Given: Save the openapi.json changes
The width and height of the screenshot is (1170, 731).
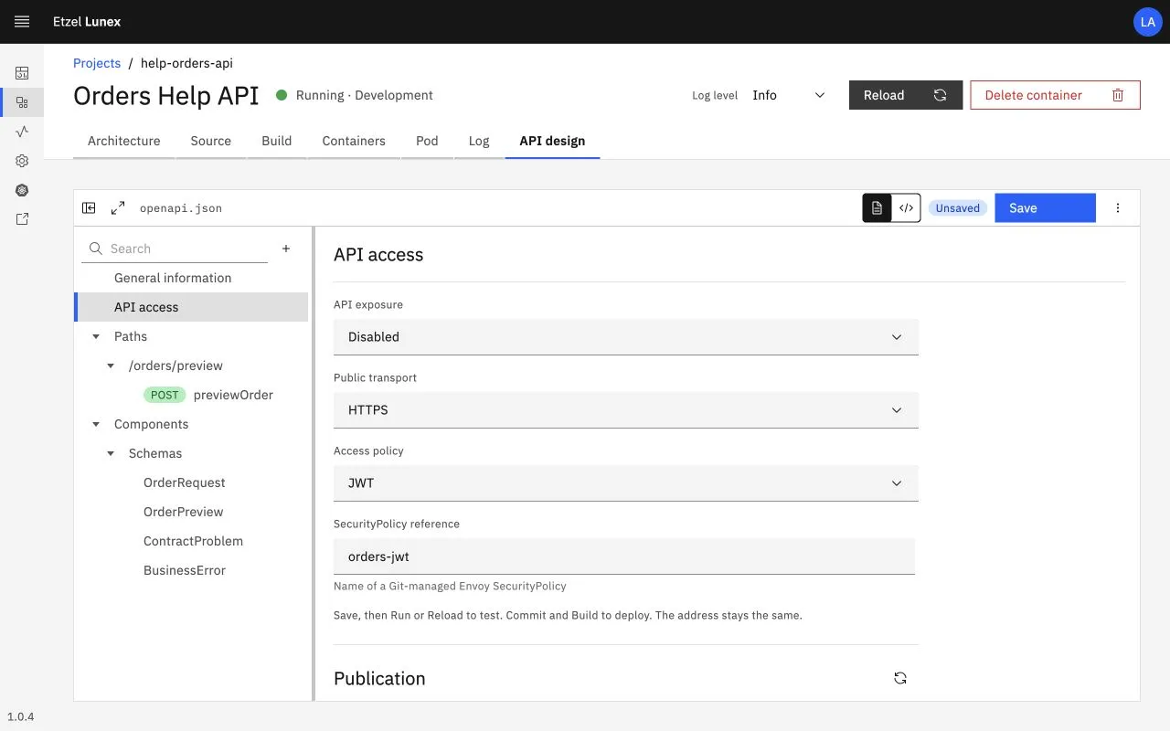Looking at the screenshot, I should coord(1045,208).
